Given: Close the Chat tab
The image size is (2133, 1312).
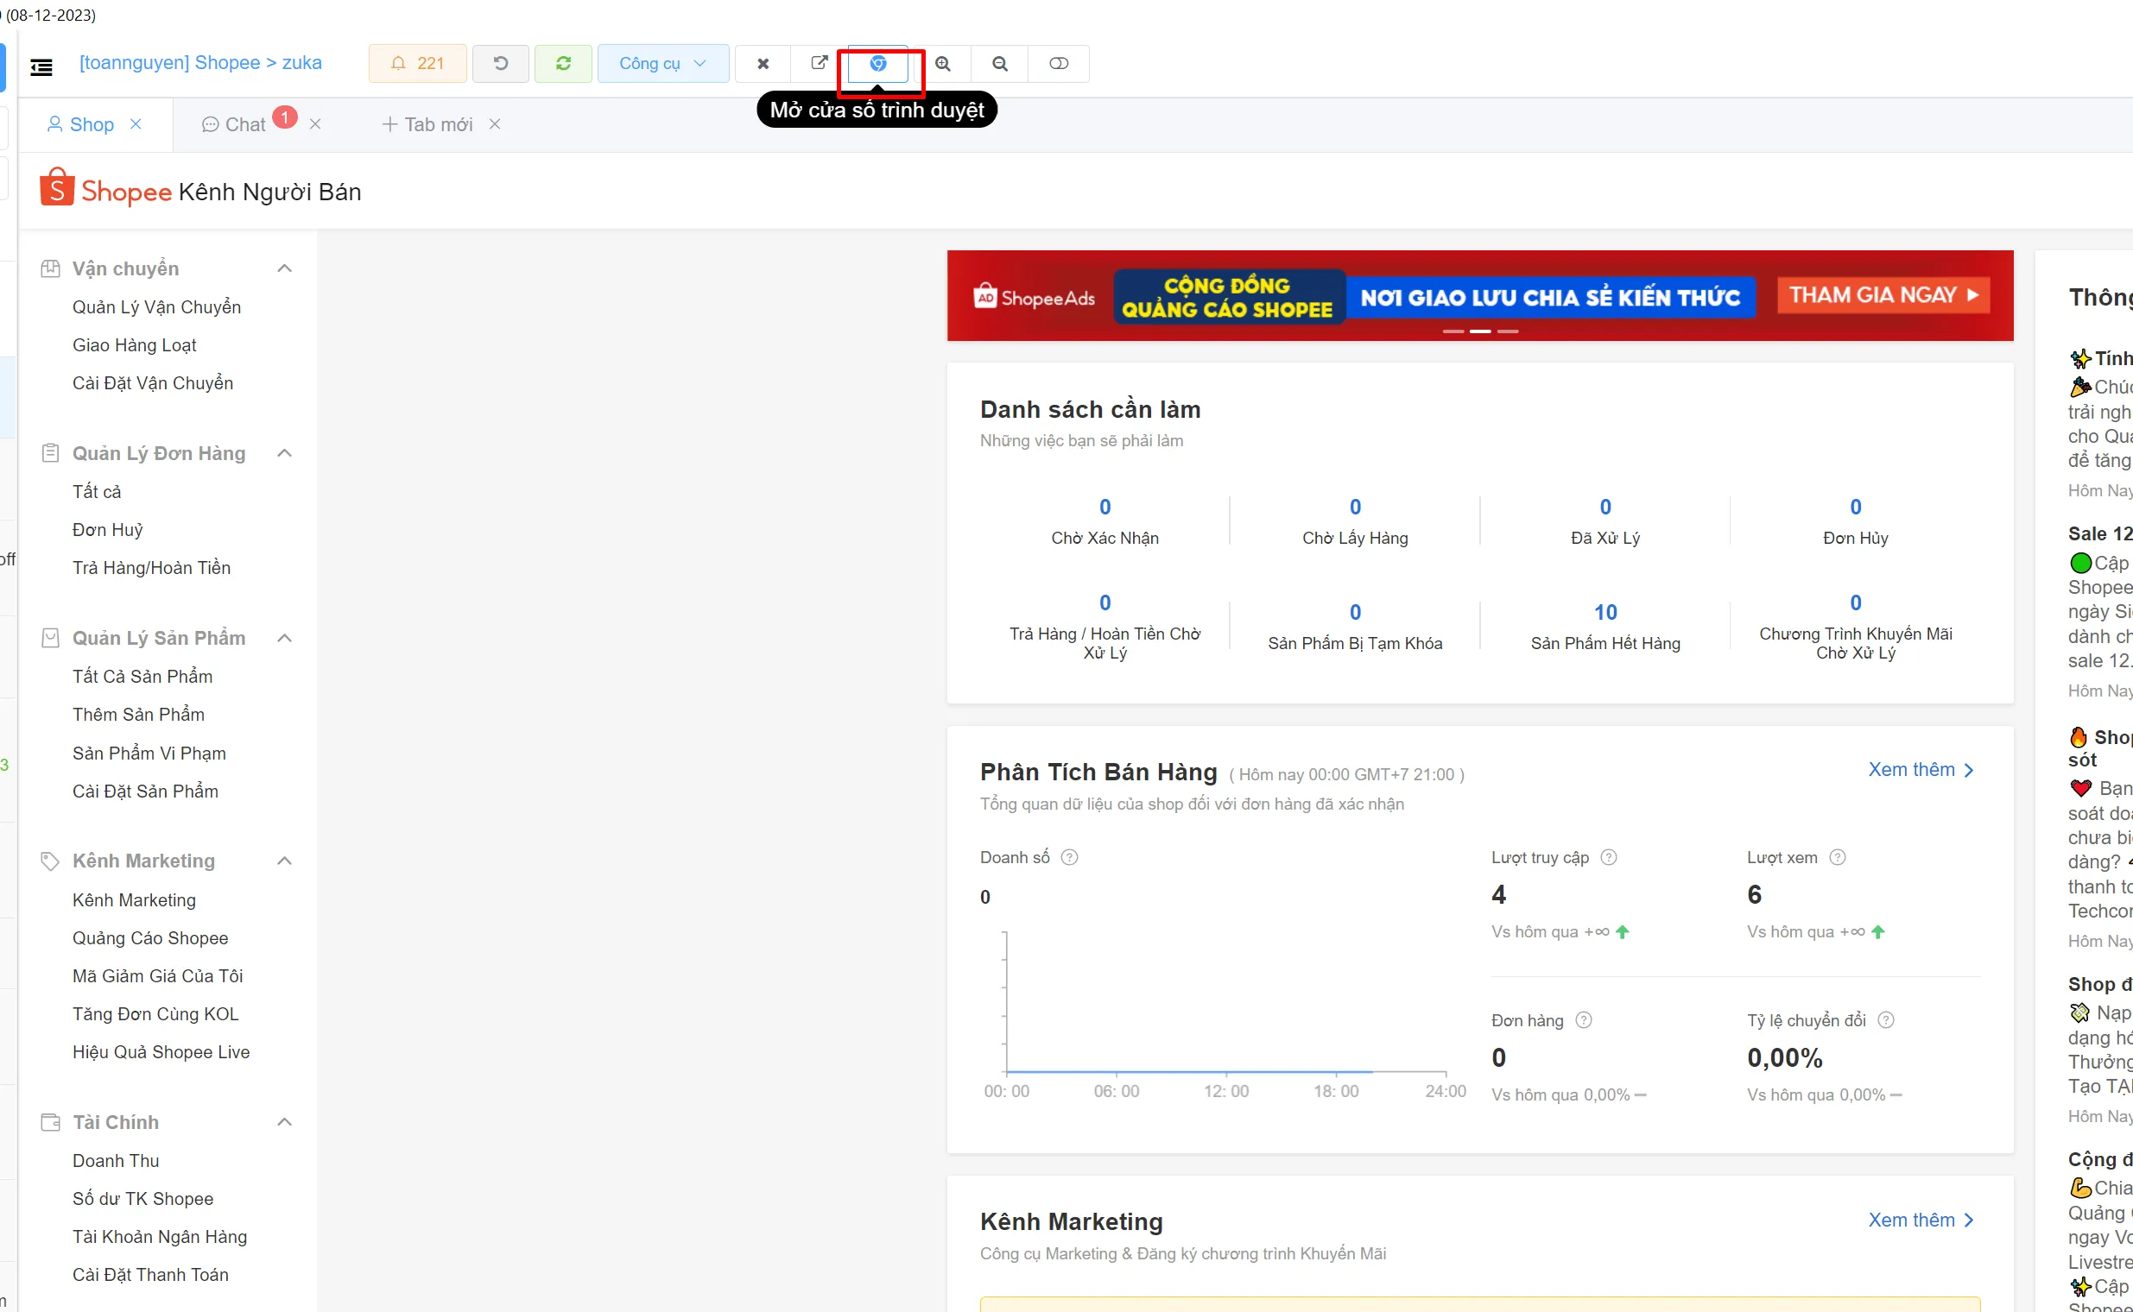Looking at the screenshot, I should click(315, 124).
